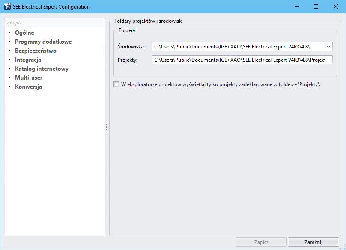Expand the Konwersja node arrow

pyautogui.click(x=9, y=87)
